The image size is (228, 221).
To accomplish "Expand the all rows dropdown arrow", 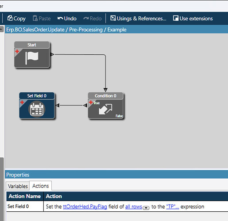I will pyautogui.click(x=146, y=208).
